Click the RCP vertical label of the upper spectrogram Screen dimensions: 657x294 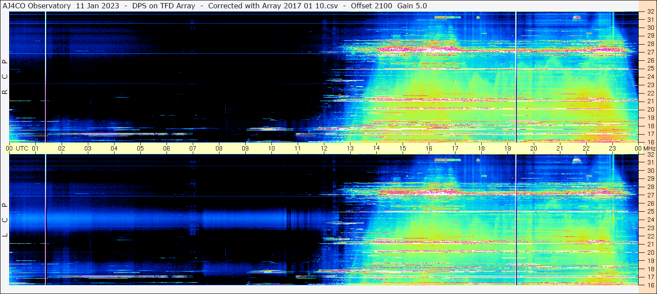pos(5,77)
